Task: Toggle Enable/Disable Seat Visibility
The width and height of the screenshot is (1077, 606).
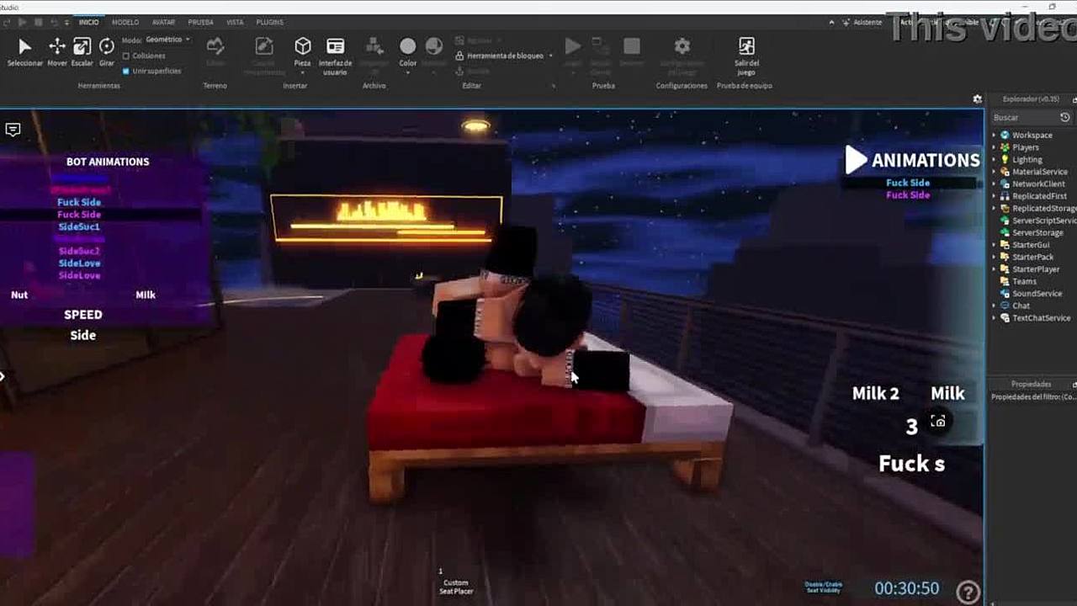Action: (823, 587)
